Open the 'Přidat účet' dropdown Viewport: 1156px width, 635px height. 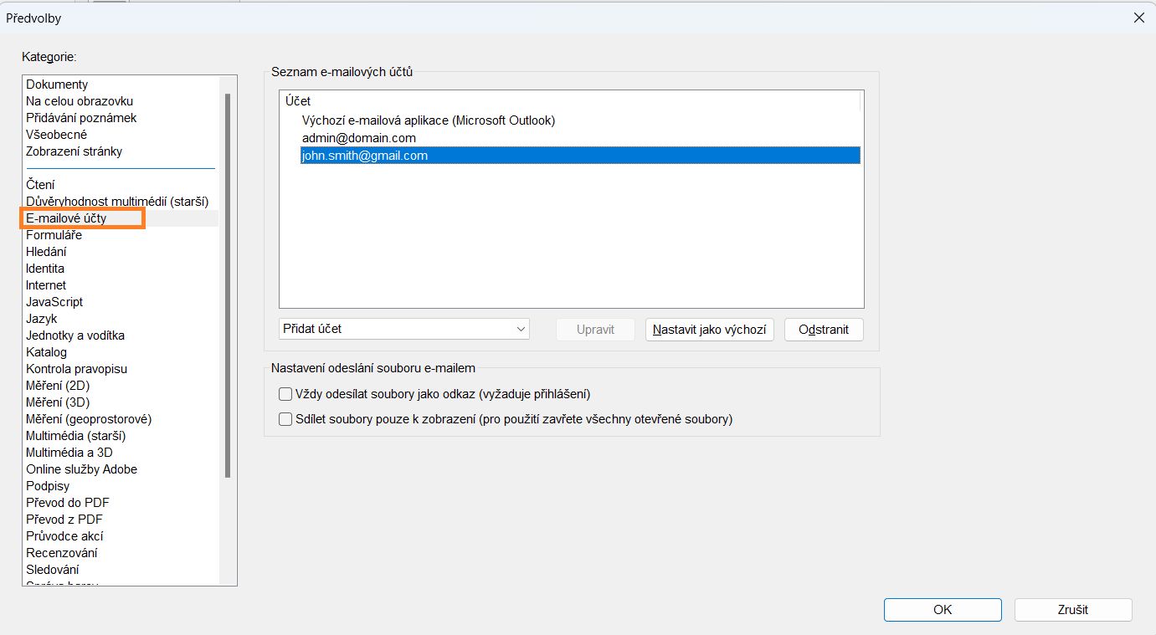(404, 330)
